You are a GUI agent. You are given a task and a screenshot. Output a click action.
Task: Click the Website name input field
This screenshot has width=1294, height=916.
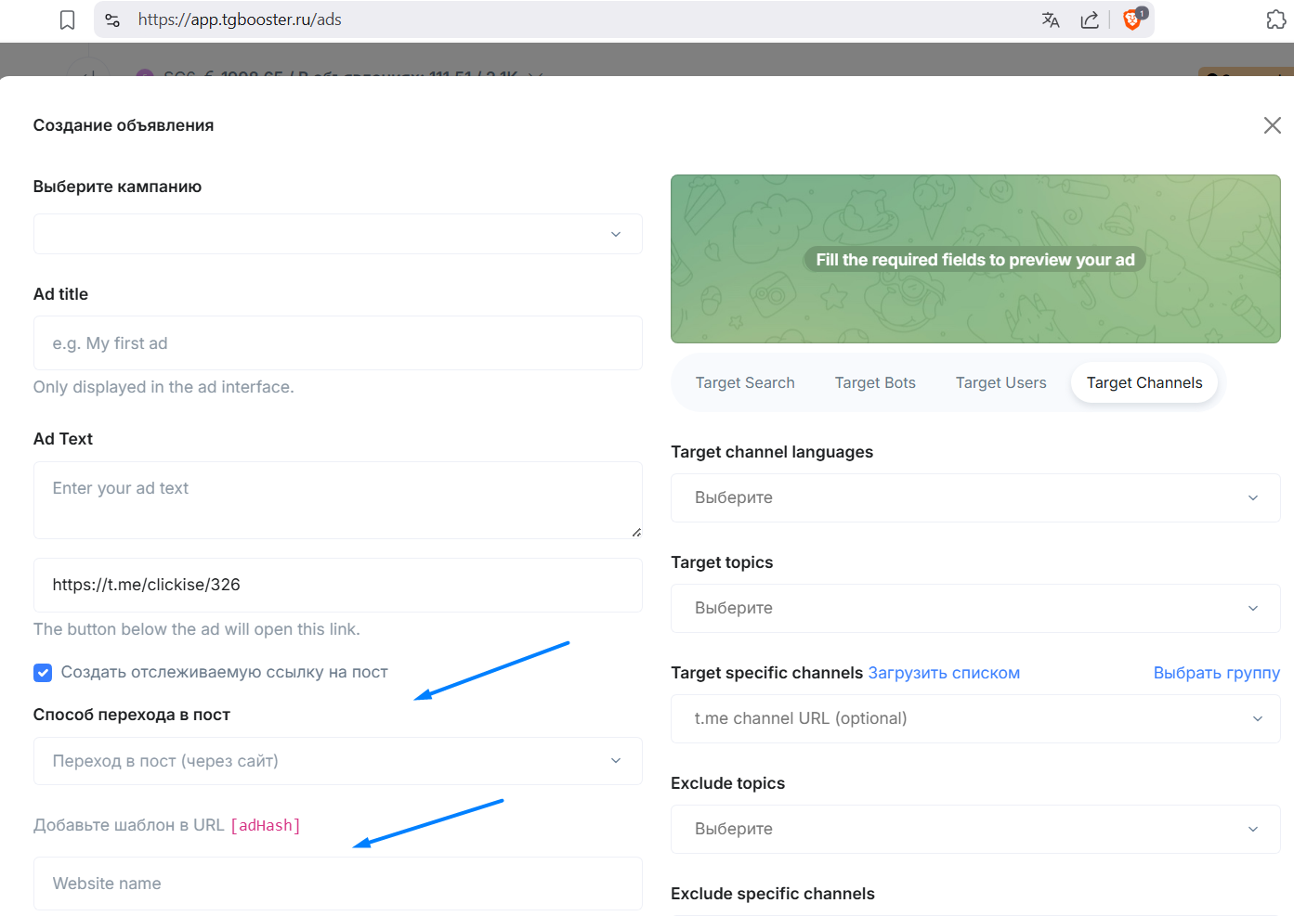pos(337,884)
